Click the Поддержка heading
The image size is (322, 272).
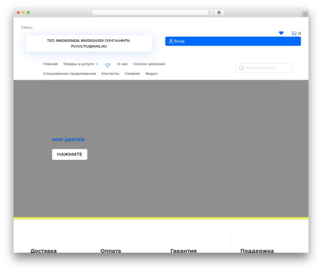[x=257, y=251]
